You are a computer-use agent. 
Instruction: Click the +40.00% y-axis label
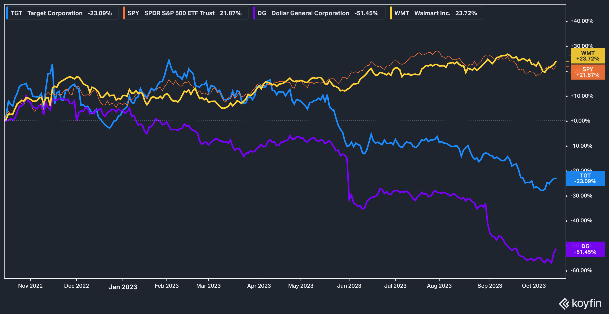coord(582,21)
